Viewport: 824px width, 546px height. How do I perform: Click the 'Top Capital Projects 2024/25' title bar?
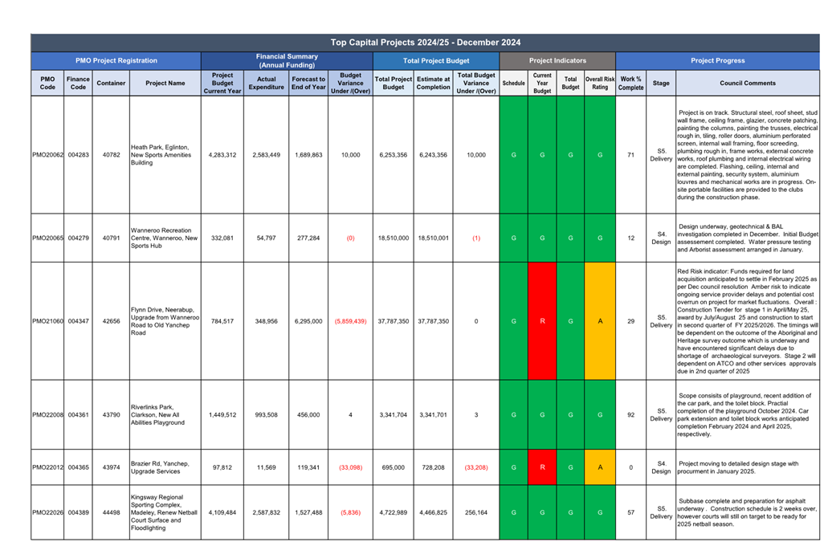click(x=425, y=43)
